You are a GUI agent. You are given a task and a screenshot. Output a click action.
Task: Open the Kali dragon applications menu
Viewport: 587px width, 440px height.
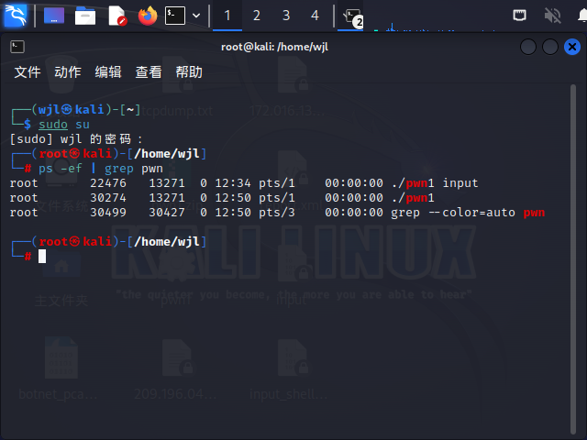[16, 16]
